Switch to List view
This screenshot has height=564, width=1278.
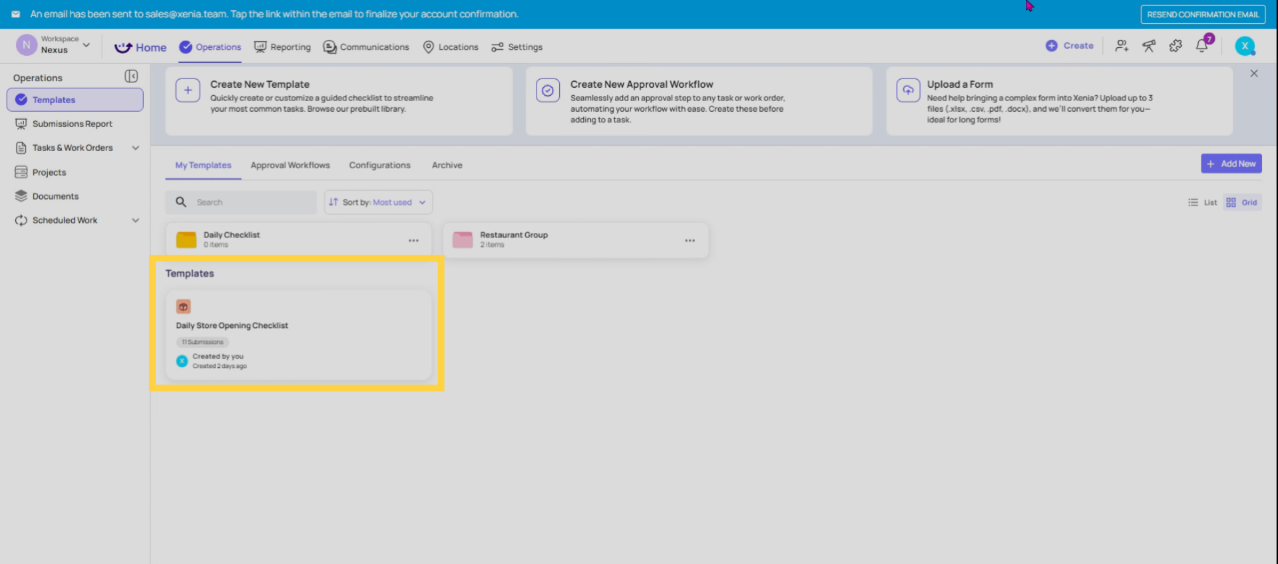point(1203,202)
